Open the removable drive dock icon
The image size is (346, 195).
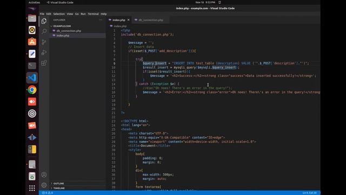click(32, 164)
